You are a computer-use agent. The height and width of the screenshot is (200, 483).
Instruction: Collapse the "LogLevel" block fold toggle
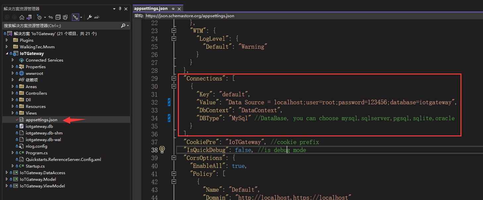pyautogui.click(x=174, y=39)
